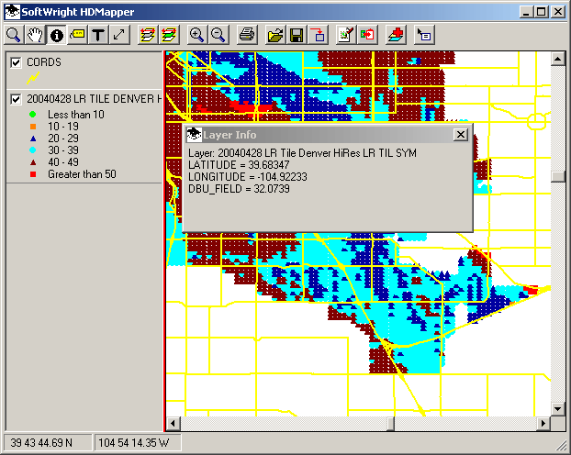Viewport: 571px width, 455px height.
Task: Click the horizontal scrollbar thumb
Action: 390,423
